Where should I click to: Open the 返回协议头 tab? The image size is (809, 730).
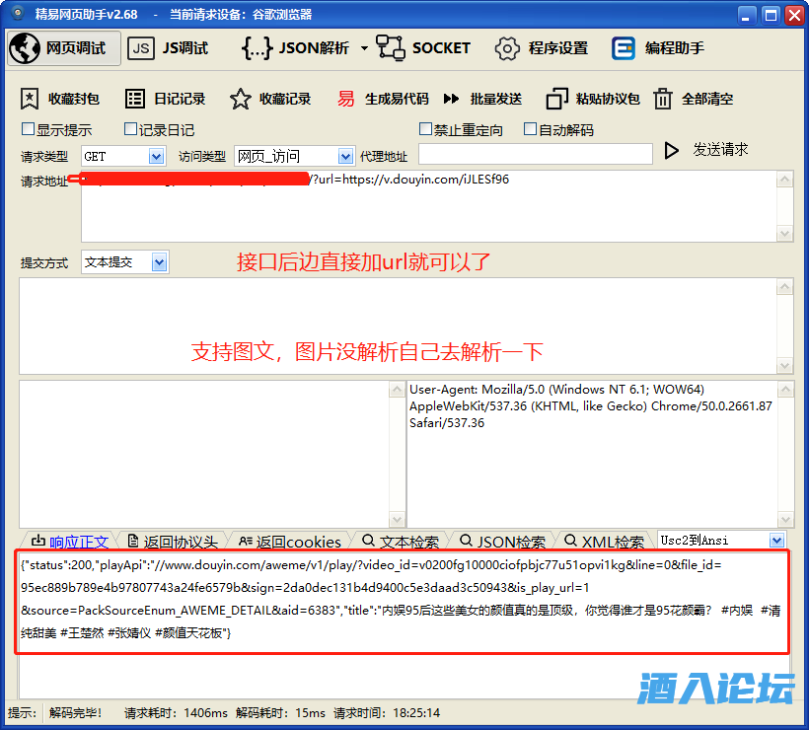pos(172,542)
